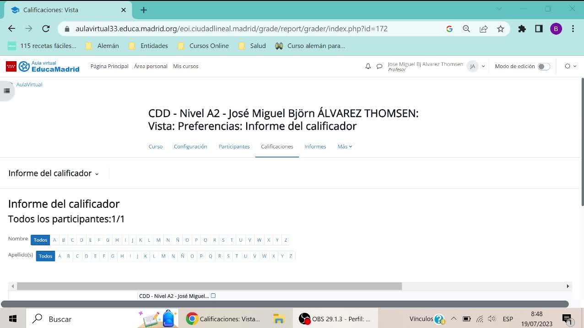Open Windows Start menu
Viewport: 584px width, 328px height.
click(12, 319)
